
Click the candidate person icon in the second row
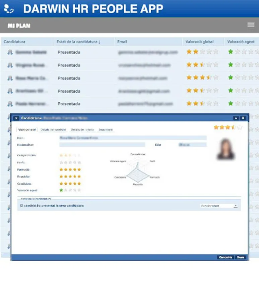[10, 65]
